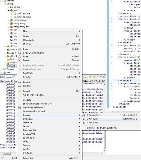
Task: Choose Open With from context menu
Action: tap(50, 40)
